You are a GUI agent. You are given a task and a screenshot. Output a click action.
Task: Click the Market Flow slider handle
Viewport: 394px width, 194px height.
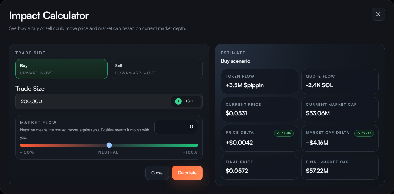(x=109, y=145)
